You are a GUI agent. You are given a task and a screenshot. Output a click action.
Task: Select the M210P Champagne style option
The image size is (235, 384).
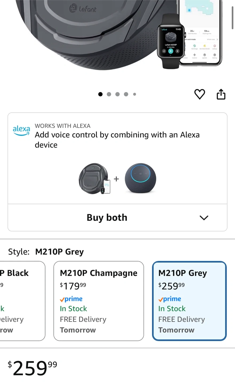pos(99,301)
